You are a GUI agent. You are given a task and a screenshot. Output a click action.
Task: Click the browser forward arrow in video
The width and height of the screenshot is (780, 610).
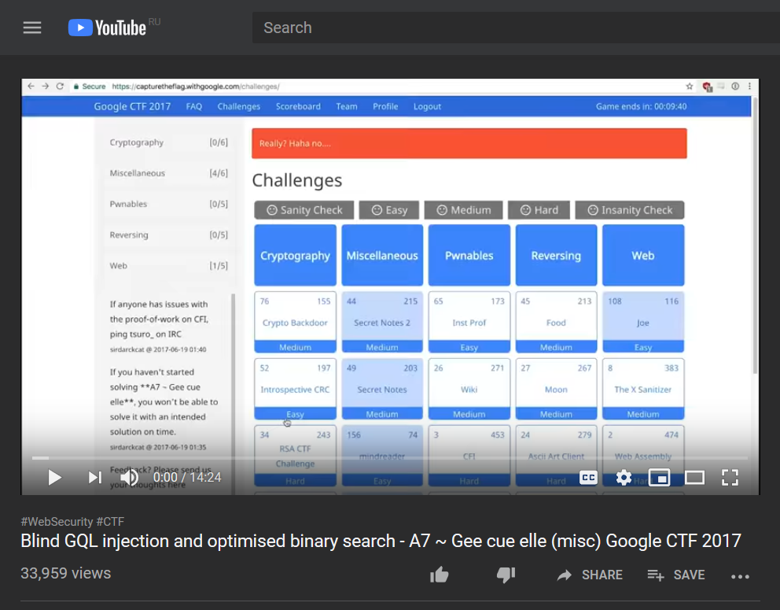tap(46, 86)
